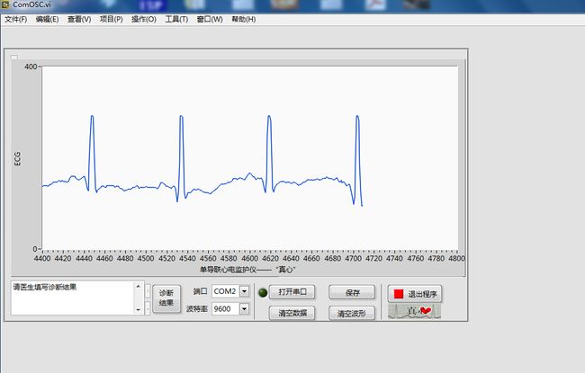Click the 诊断结果 button
This screenshot has height=373, width=585.
coord(166,298)
